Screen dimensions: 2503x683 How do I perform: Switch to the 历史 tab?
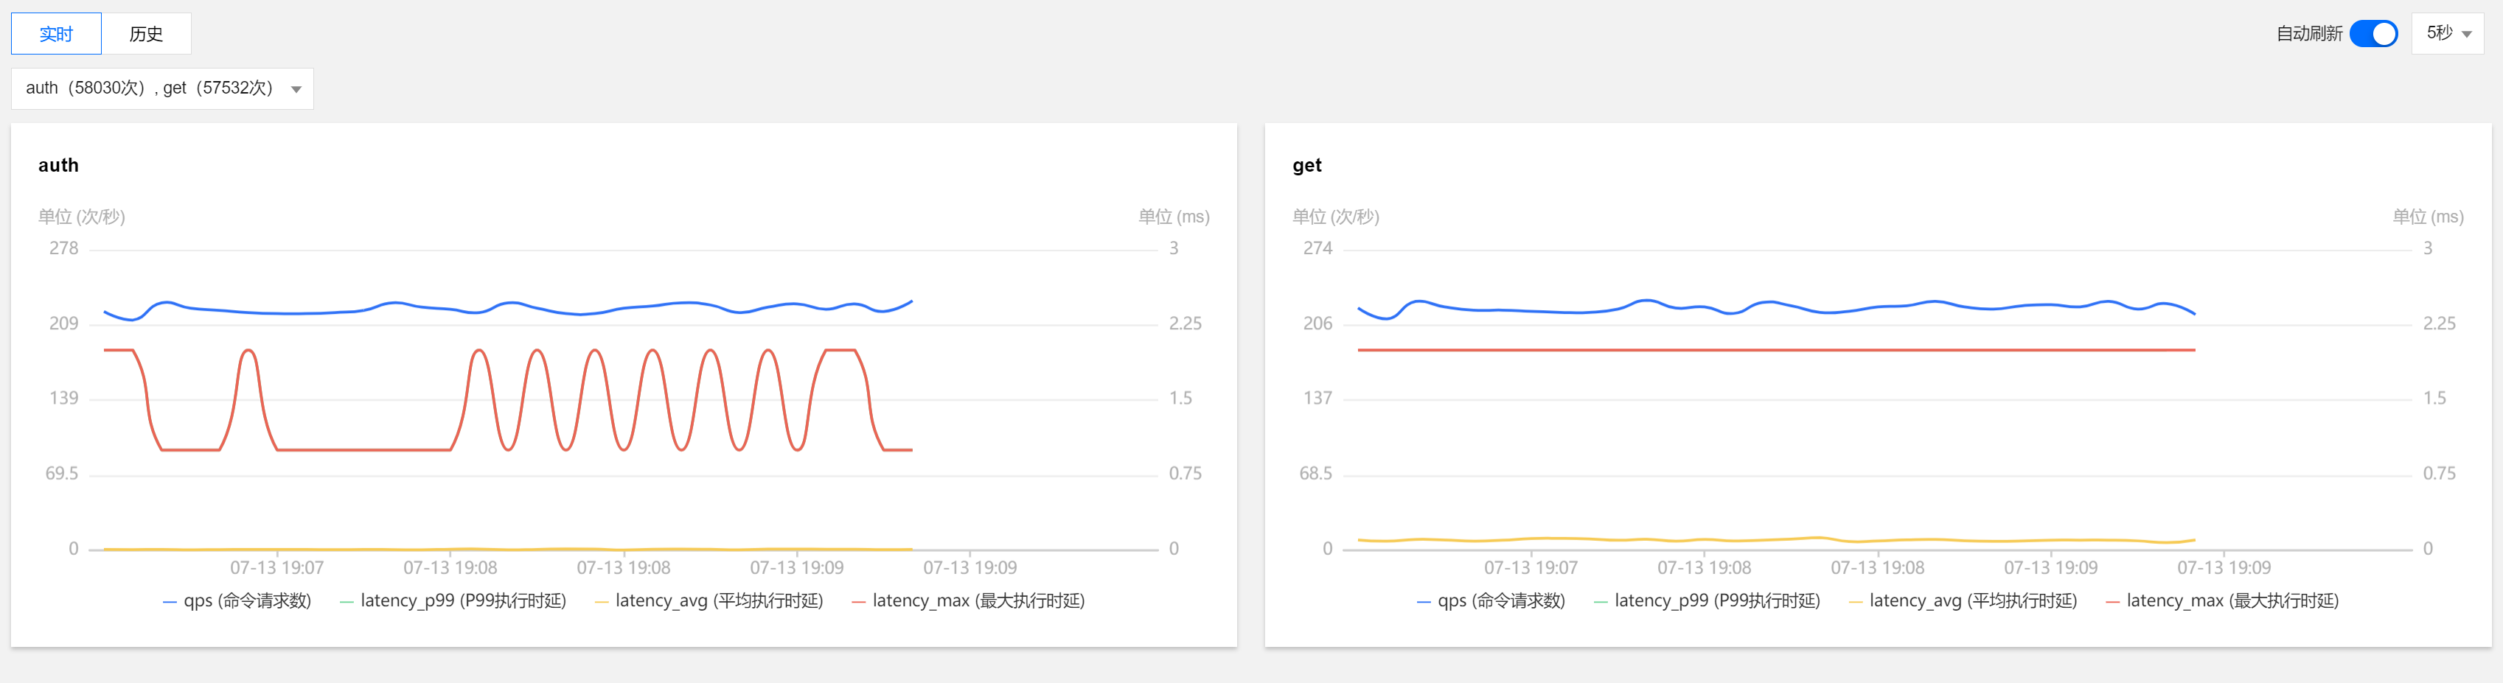click(x=146, y=34)
